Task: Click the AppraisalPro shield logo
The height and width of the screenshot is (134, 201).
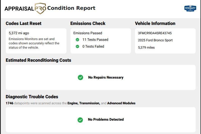Action: [x=40, y=9]
